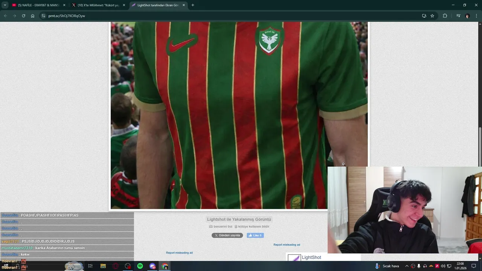This screenshot has height=271, width=482.
Task: Select the LightShot screenshot tab
Action: click(x=158, y=5)
